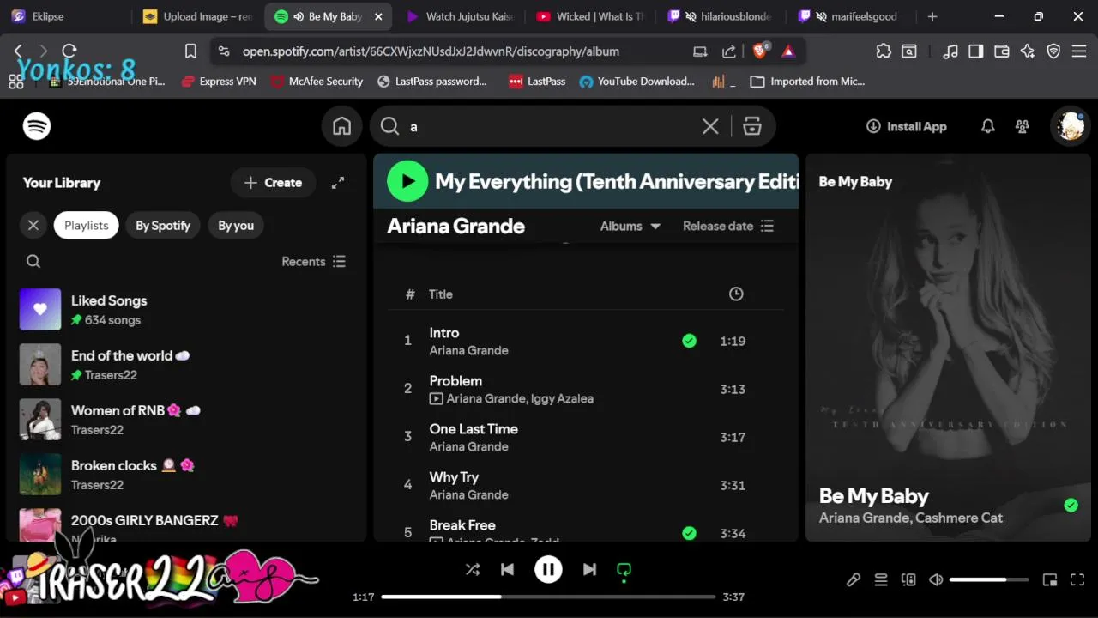Open Spotify home via logo
1098x618 pixels.
(37, 126)
